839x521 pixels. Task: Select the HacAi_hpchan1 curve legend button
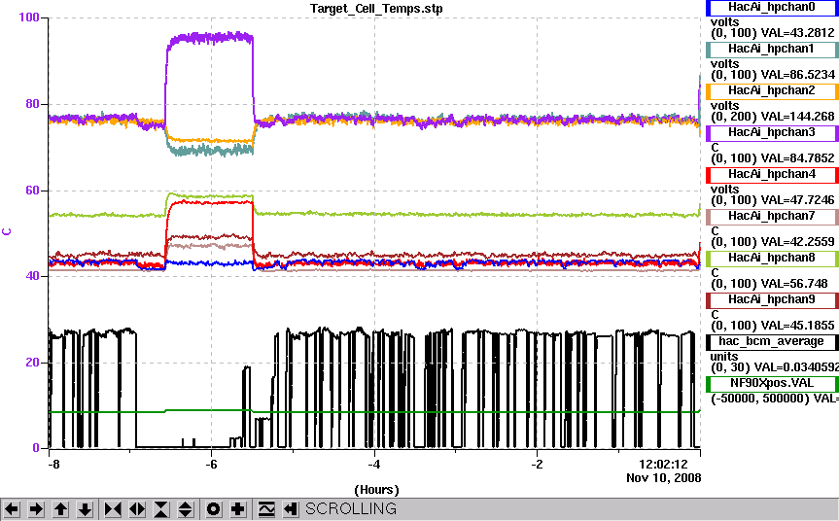(772, 50)
